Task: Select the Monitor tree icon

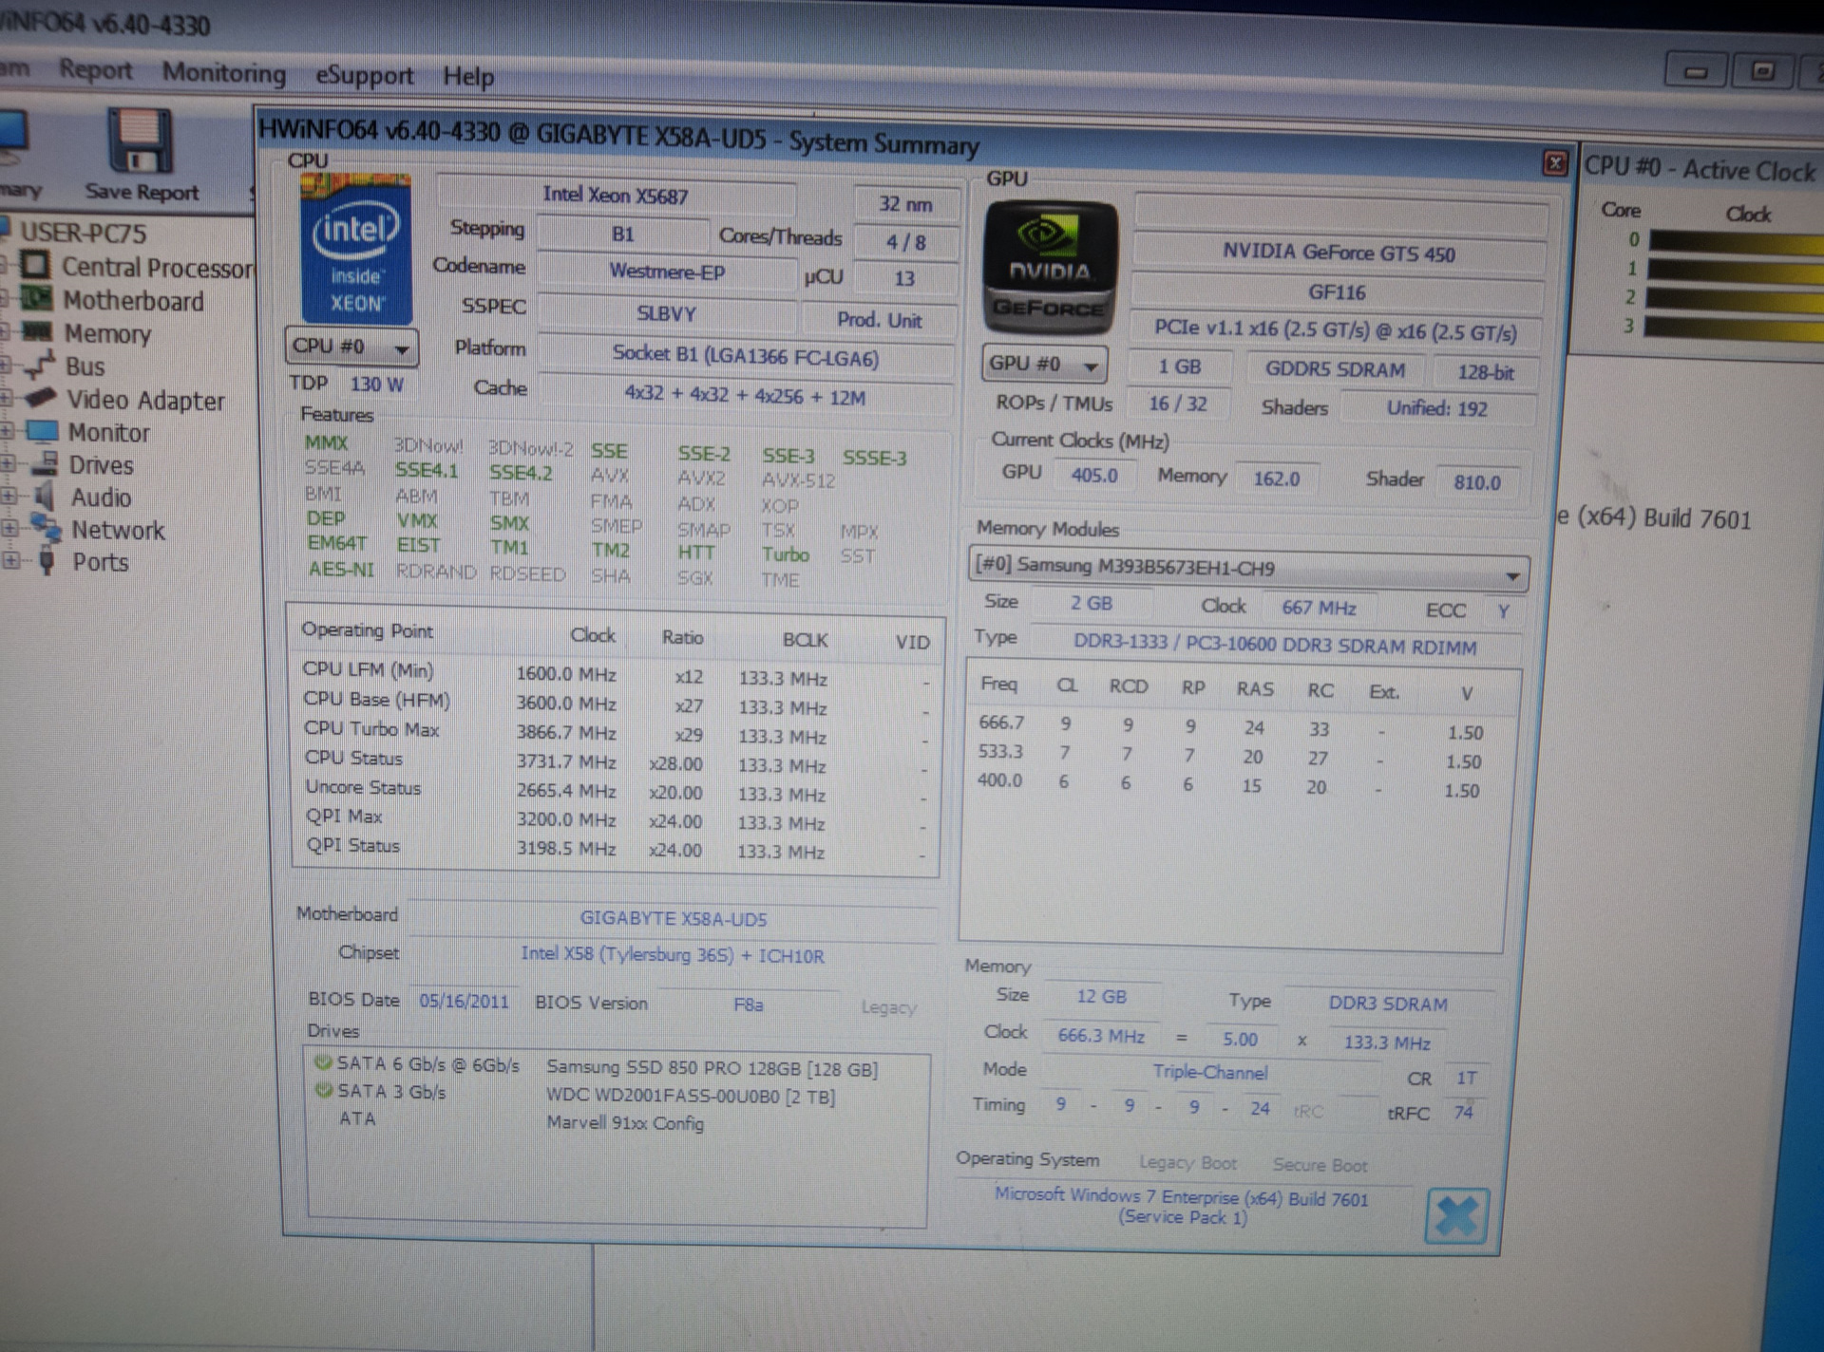Action: [43, 431]
